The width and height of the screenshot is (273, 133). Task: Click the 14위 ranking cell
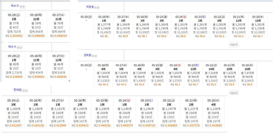pos(211,69)
